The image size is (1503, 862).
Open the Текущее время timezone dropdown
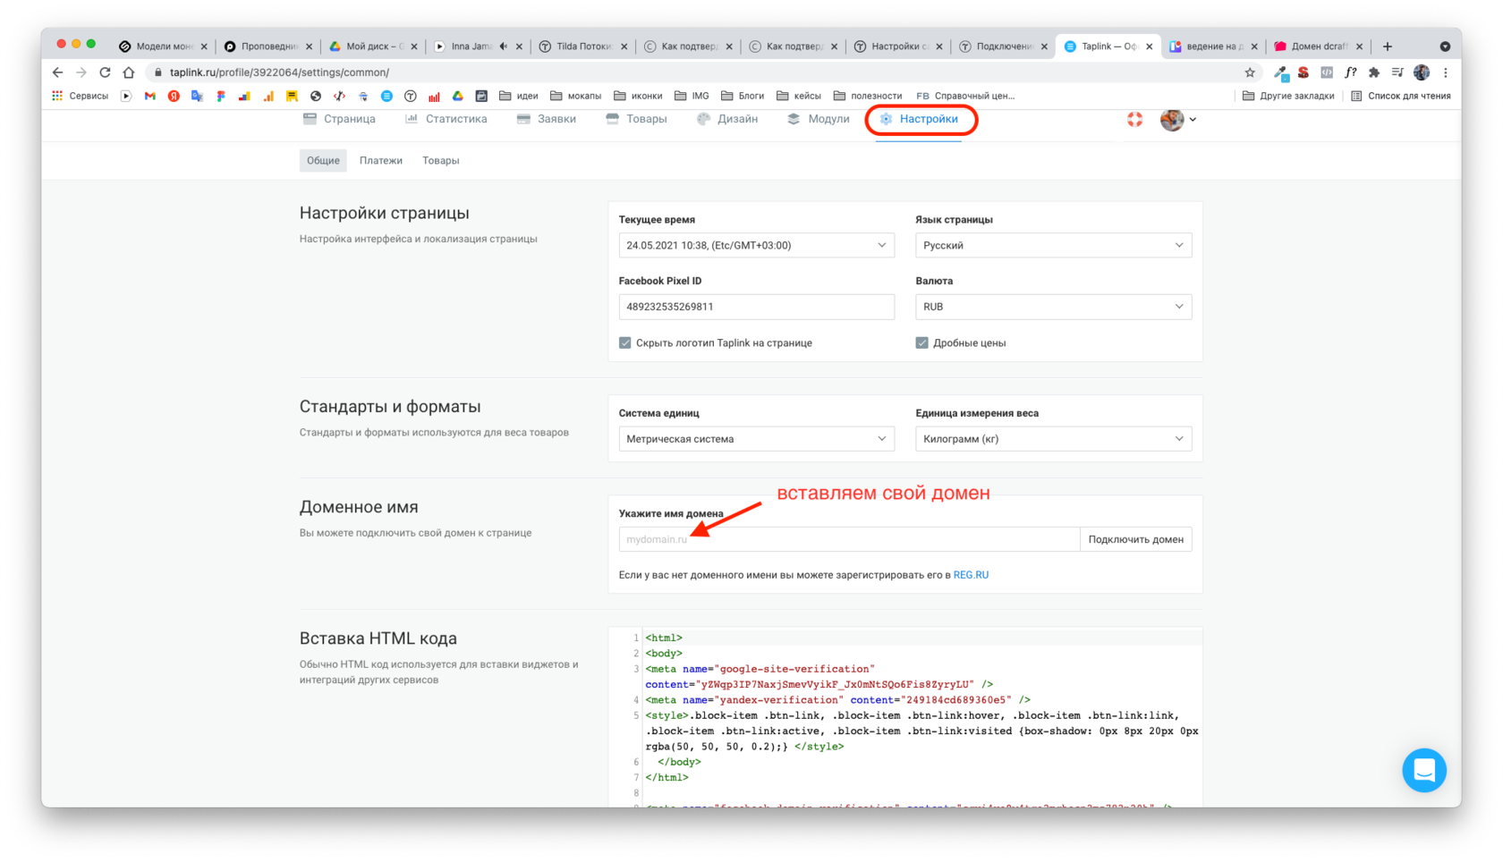756,245
